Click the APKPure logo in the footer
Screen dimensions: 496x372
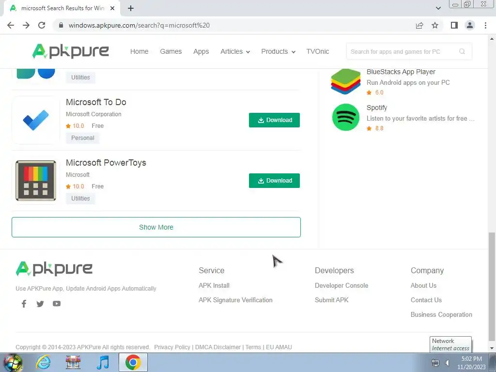[x=54, y=268]
